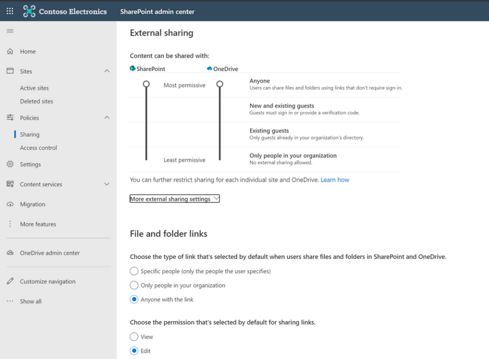The width and height of the screenshot is (489, 359).
Task: Collapse the sidebar using the hamburger icon
Action: [10, 31]
